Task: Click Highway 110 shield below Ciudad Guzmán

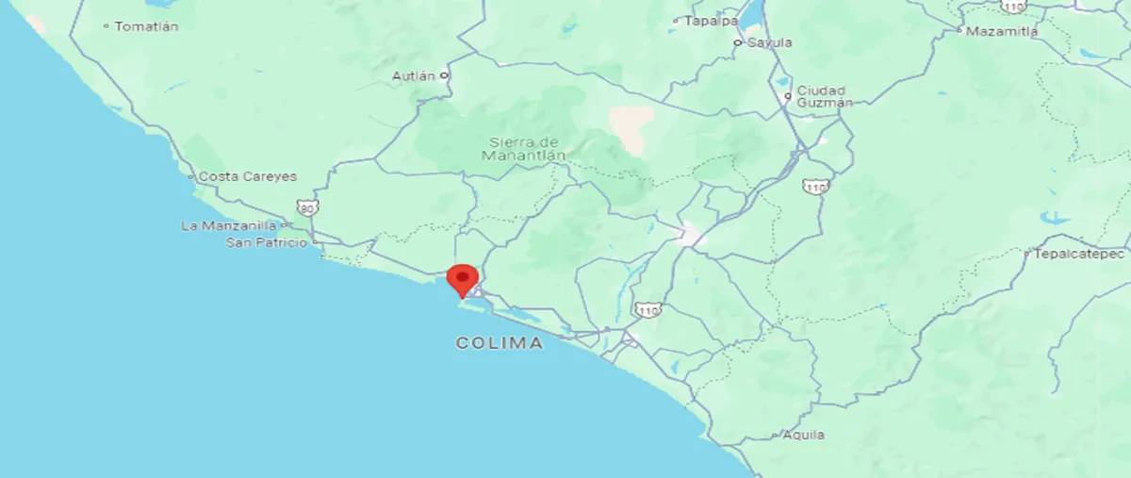Action: 816,187
